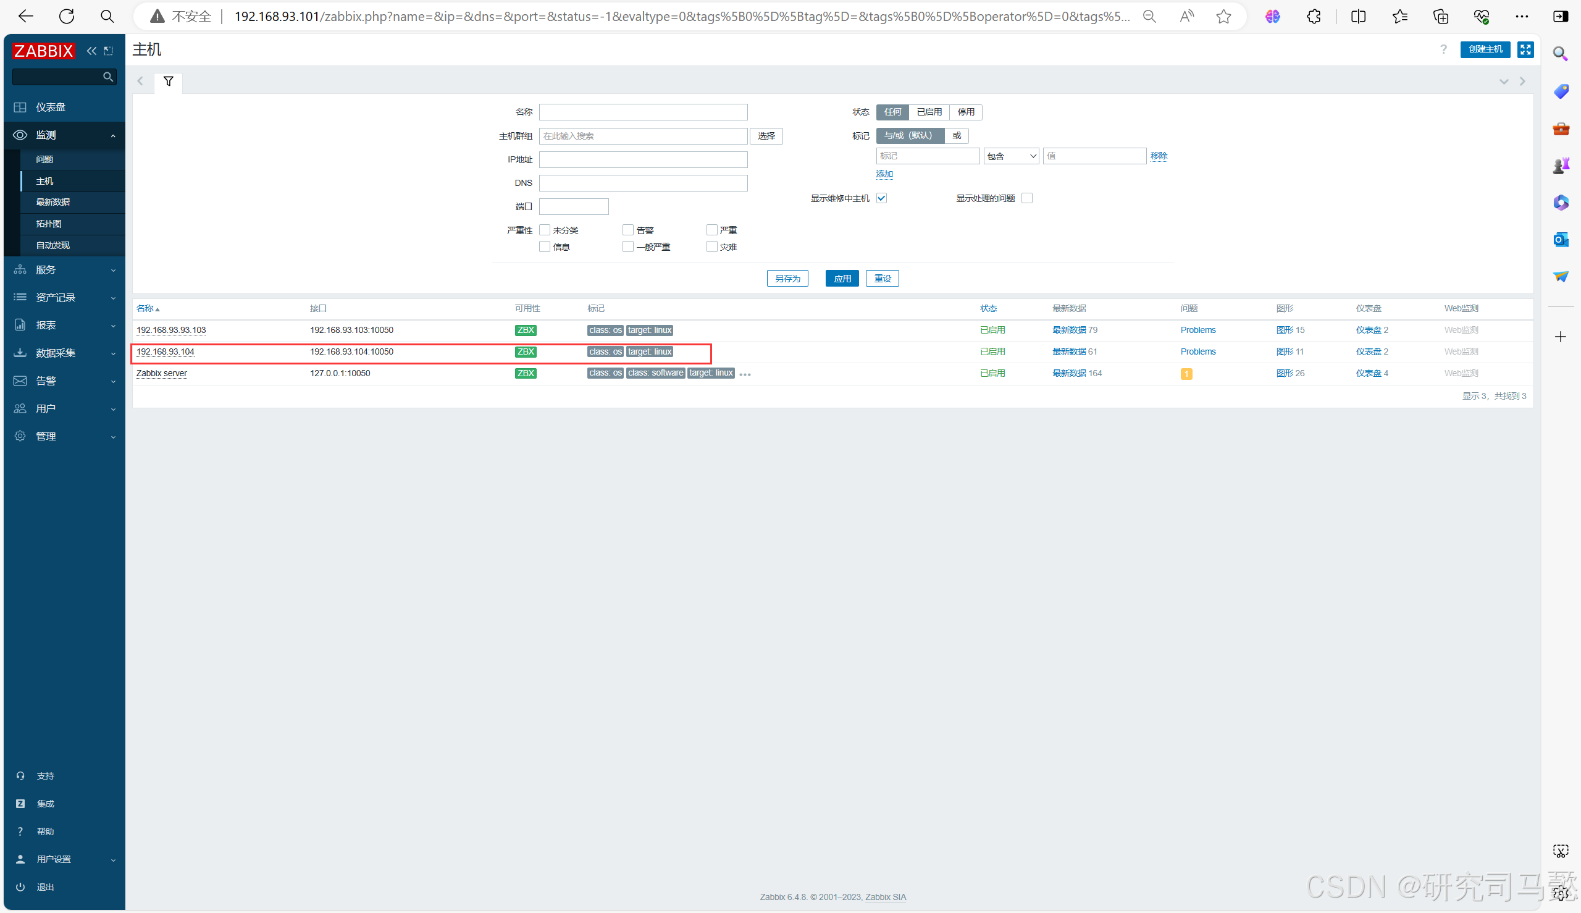This screenshot has height=913, width=1581.
Task: Open browser collections icon
Action: point(1441,17)
